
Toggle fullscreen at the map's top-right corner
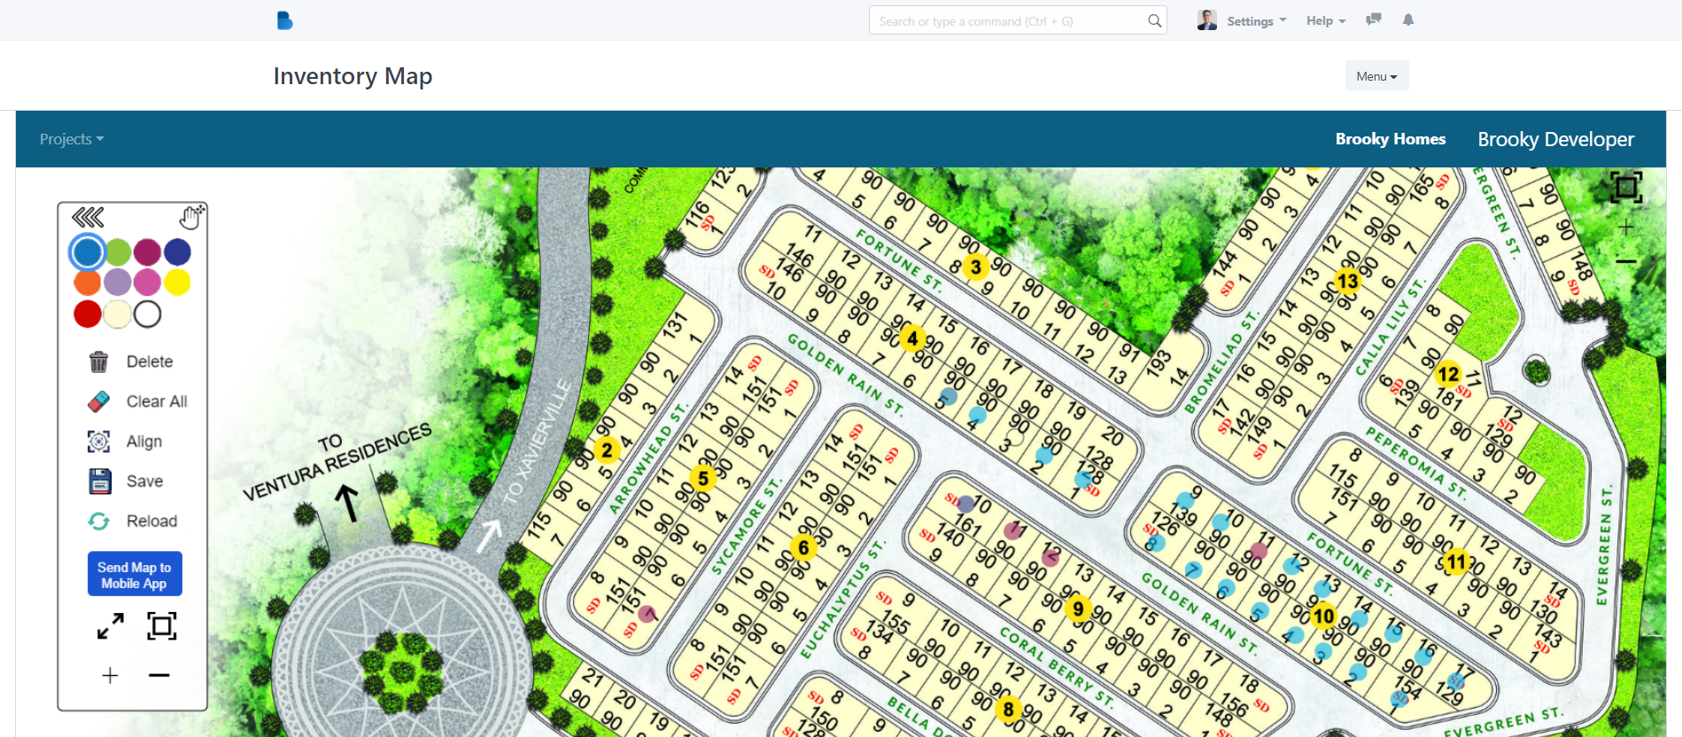click(x=1625, y=188)
